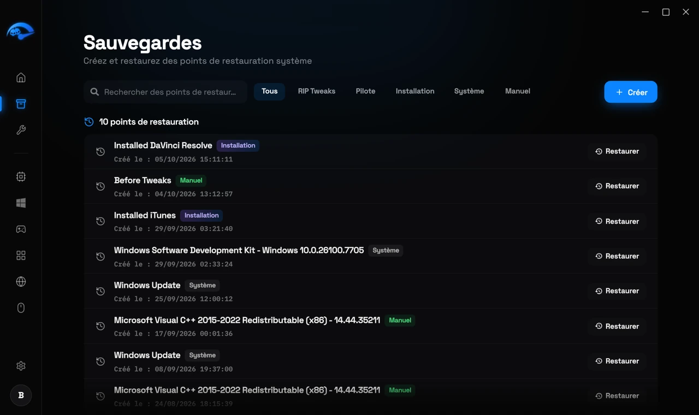This screenshot has width=699, height=415.
Task: Open the Home page sidebar icon
Action: pos(21,78)
